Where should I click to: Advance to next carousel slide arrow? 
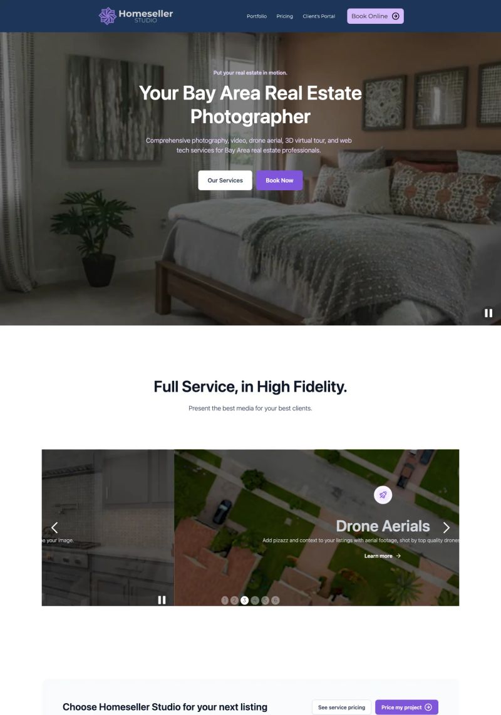tap(446, 527)
